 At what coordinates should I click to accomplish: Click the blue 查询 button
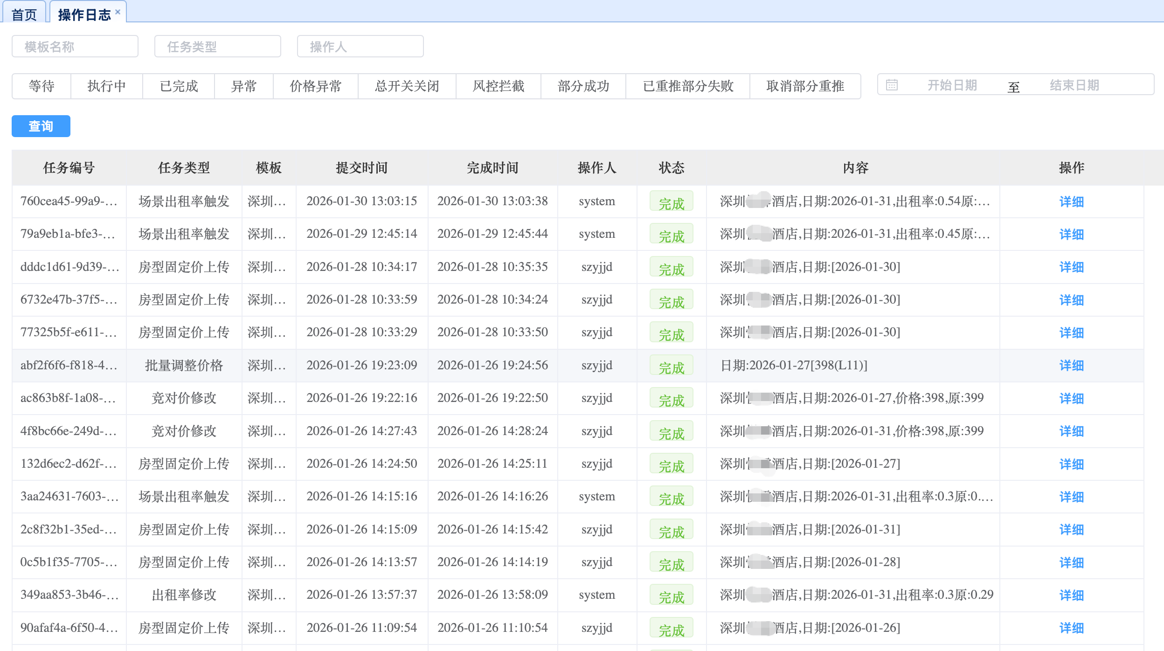(41, 126)
